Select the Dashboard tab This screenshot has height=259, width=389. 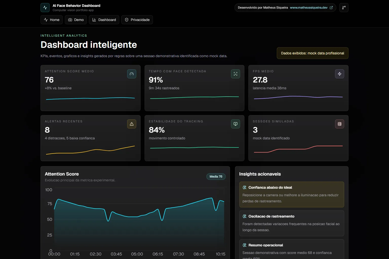(x=104, y=20)
